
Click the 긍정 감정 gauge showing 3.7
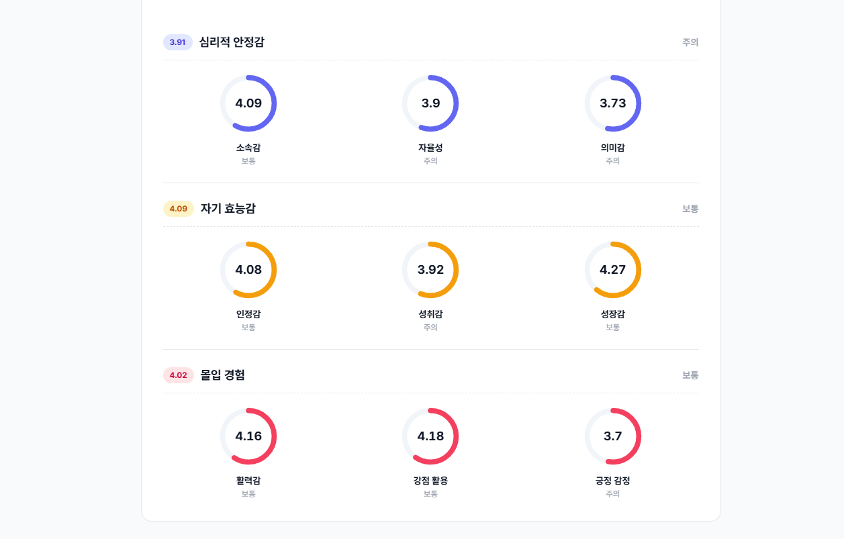click(x=612, y=436)
